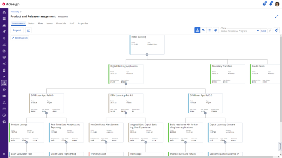Click the Hierarchy breadcrumb link
The width and height of the screenshot is (282, 158).
coord(15,12)
